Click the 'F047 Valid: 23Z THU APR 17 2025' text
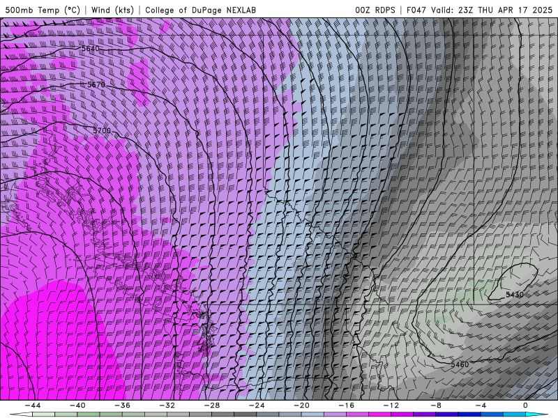558x418 pixels. (479, 10)
